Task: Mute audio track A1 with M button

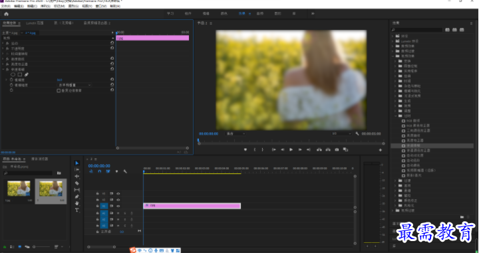Action: pos(118,213)
